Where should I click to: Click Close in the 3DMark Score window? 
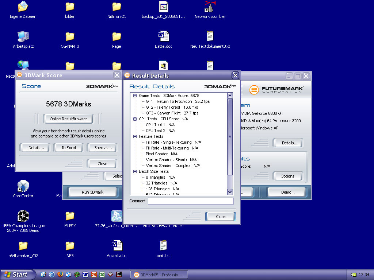pos(102,164)
